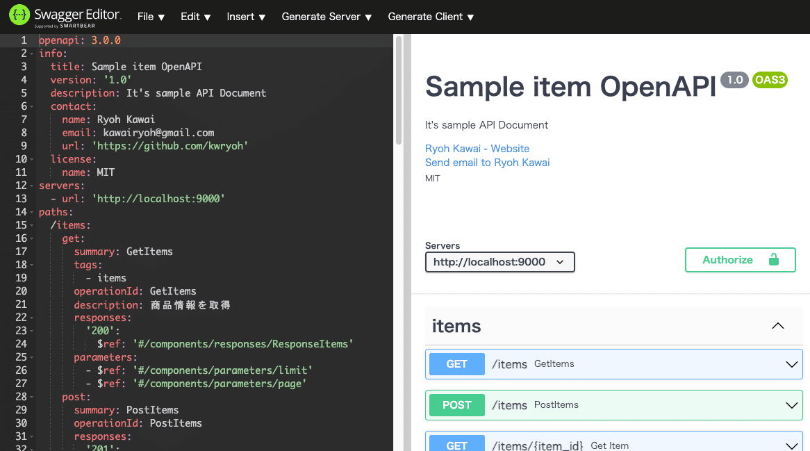Collapse the items section with its chevron
Screen dimensions: 810x451
778,326
